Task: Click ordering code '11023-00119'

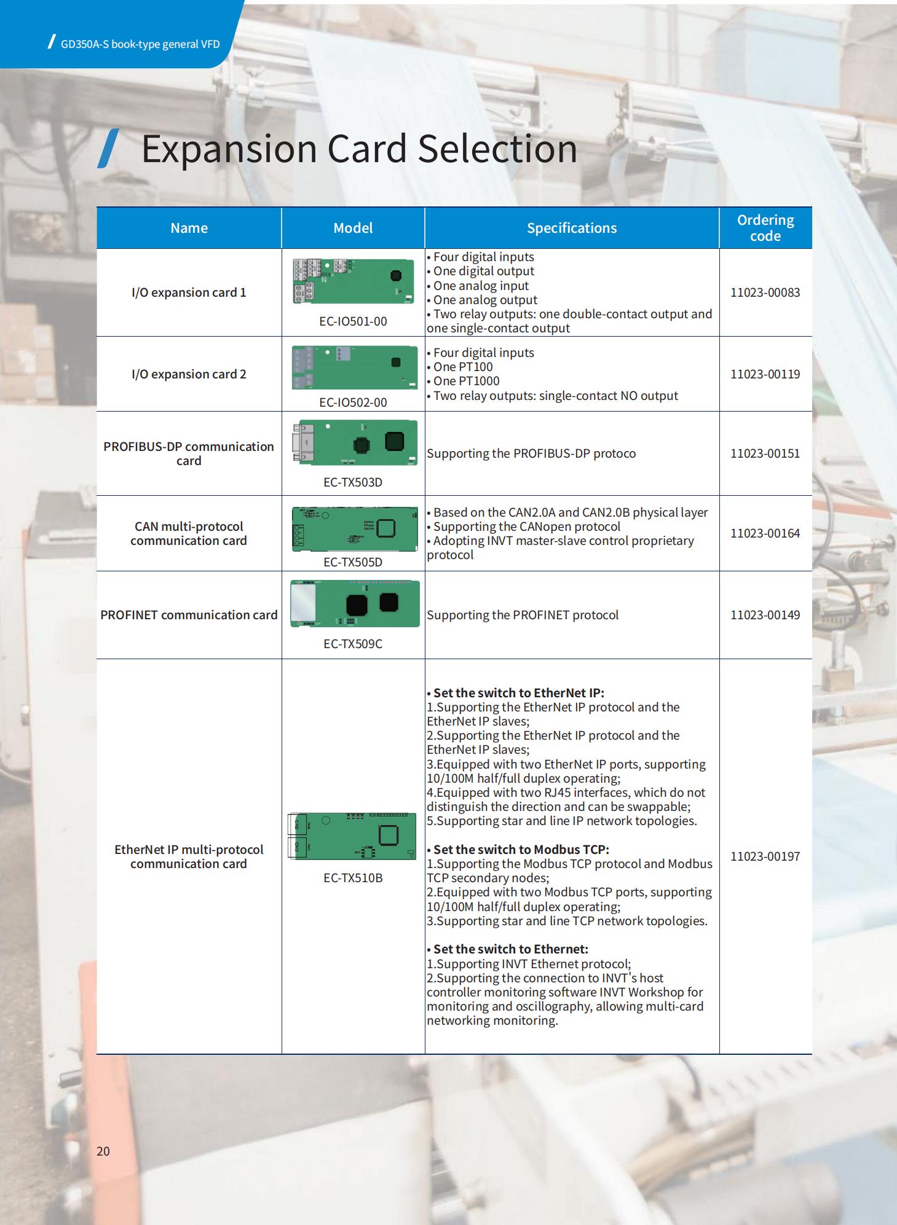Action: click(765, 374)
